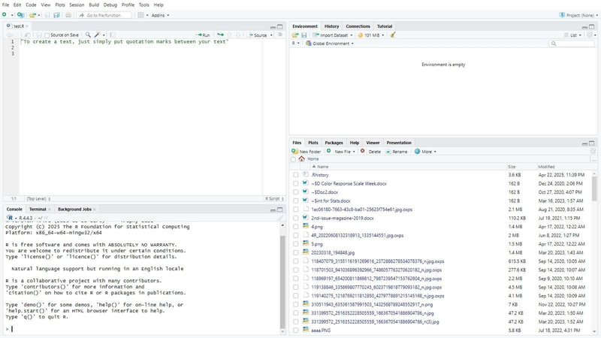Click the workspace panes grid icon

pyautogui.click(x=140, y=15)
